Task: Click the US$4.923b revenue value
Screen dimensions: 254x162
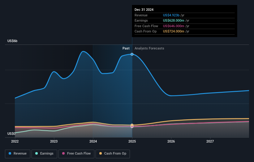Action: pos(171,15)
